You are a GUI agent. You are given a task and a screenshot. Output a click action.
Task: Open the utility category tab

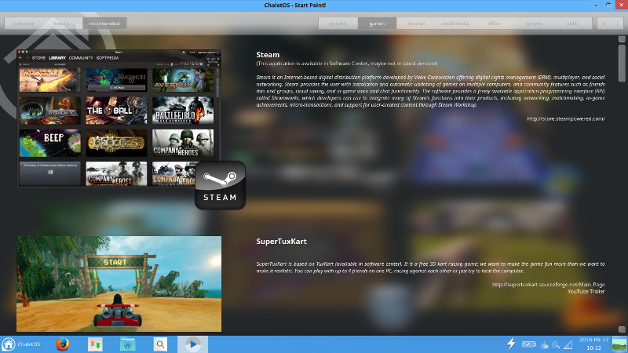pos(572,24)
